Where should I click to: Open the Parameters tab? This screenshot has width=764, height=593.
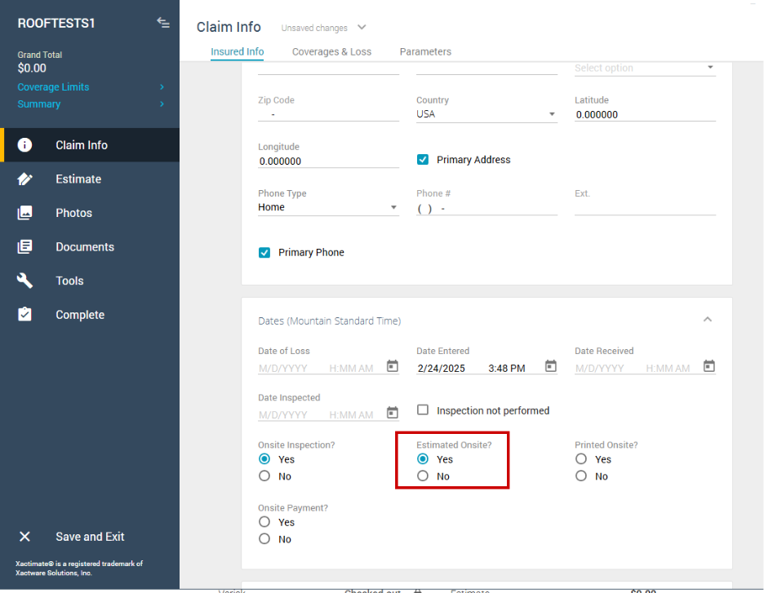pos(425,51)
